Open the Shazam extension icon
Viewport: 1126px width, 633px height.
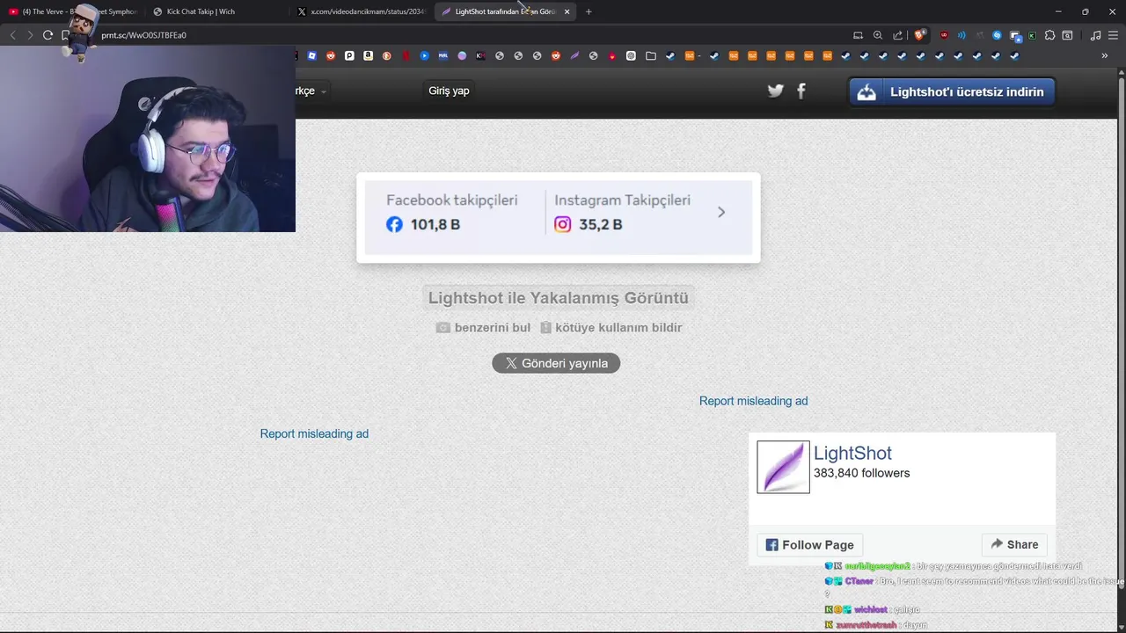pyautogui.click(x=997, y=35)
